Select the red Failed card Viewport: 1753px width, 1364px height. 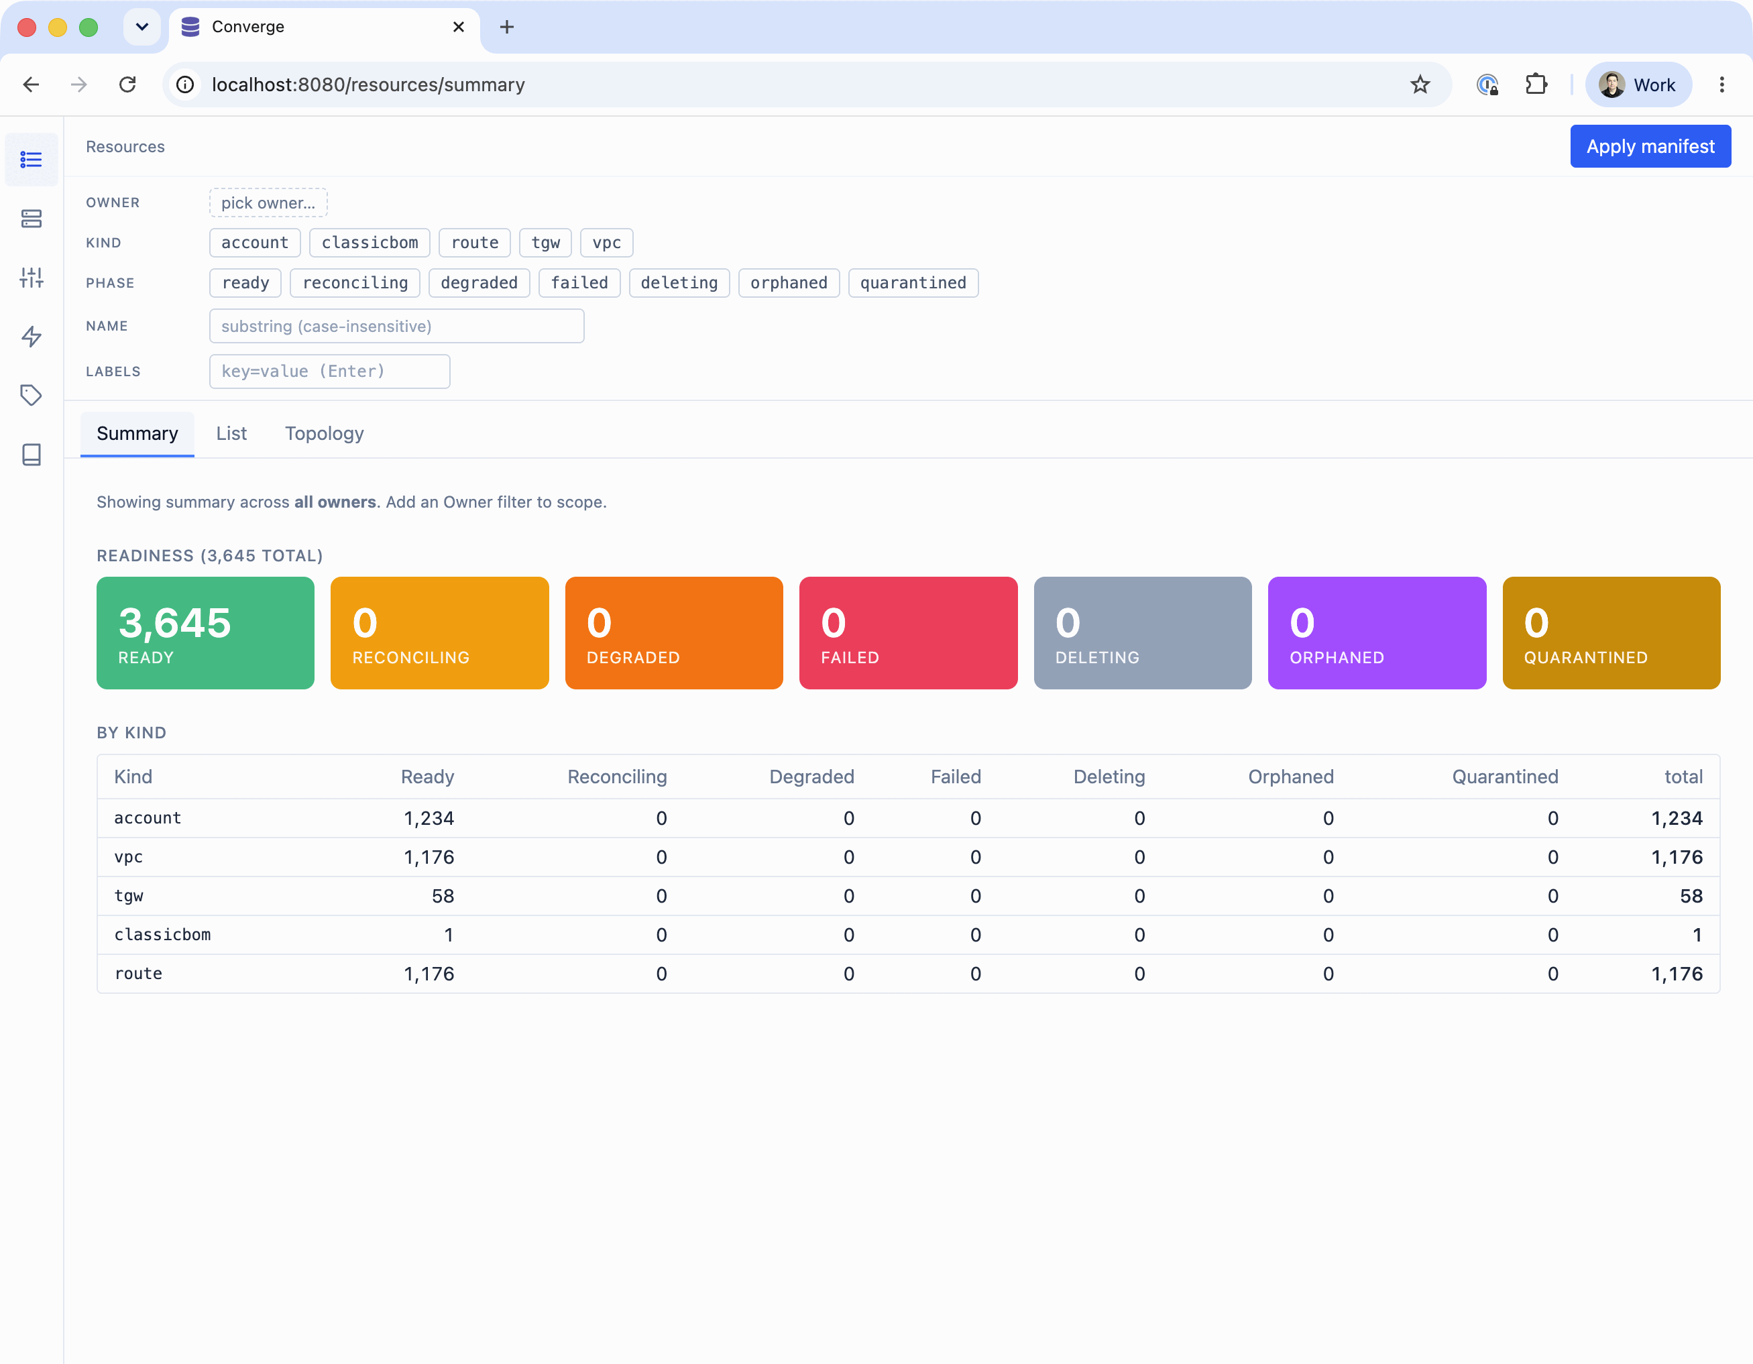pyautogui.click(x=909, y=632)
